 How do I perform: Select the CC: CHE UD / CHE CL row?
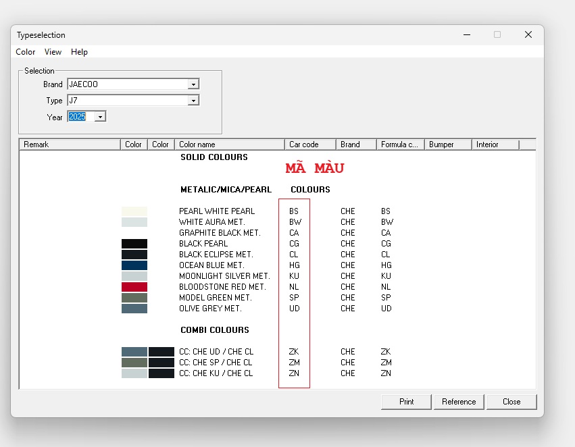click(x=216, y=352)
